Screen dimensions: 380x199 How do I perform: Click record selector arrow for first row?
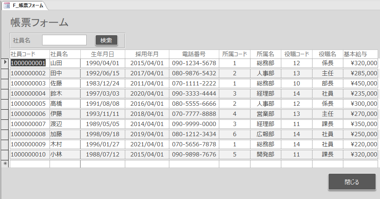point(5,63)
